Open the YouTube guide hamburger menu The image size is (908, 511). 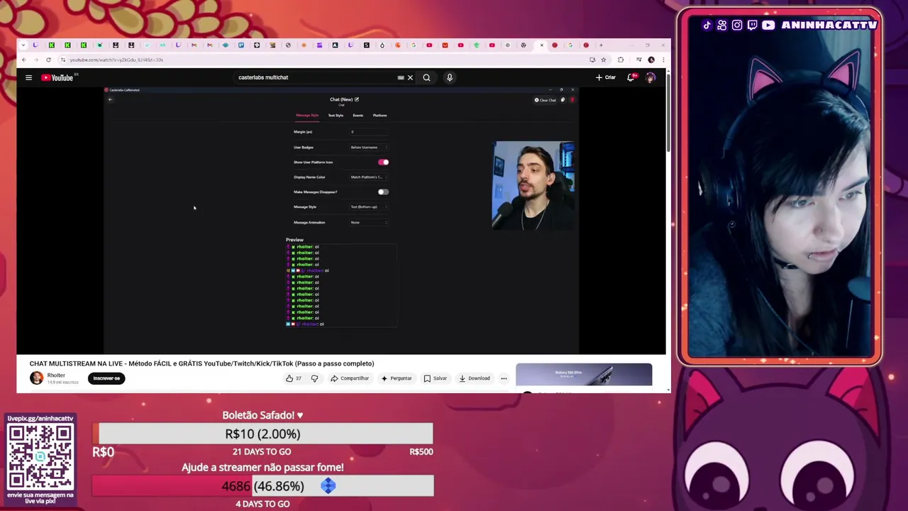point(28,77)
